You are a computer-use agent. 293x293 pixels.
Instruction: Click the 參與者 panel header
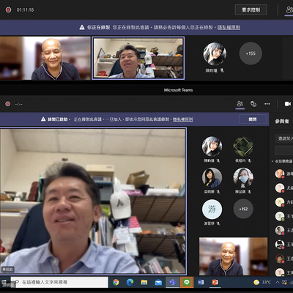tap(282, 121)
